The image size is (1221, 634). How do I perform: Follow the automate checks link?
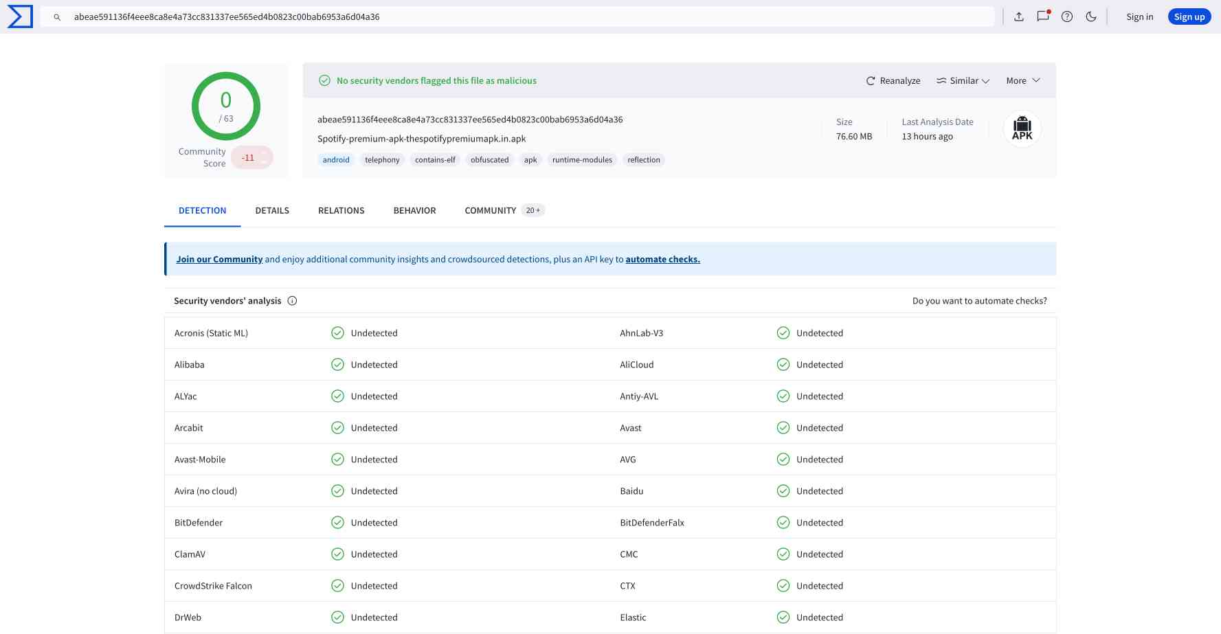click(662, 260)
